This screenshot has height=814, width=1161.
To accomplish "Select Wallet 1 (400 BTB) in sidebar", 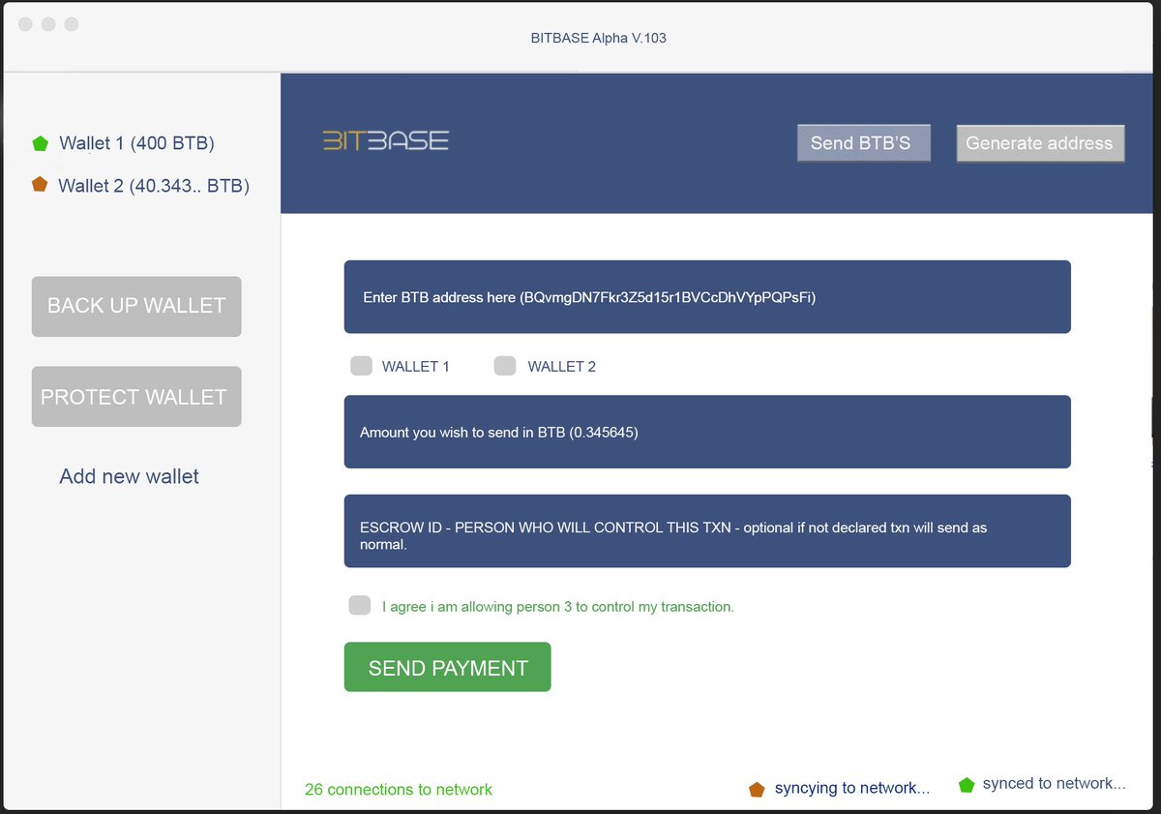I will click(x=135, y=142).
